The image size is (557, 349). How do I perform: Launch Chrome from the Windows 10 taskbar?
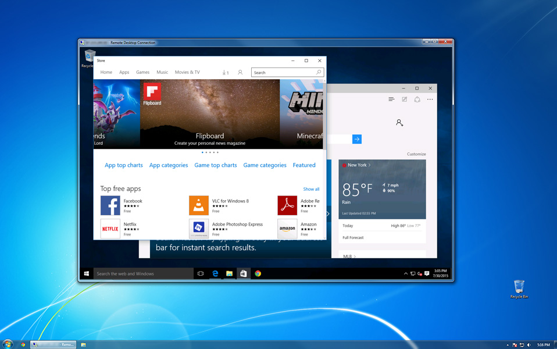[x=258, y=273]
